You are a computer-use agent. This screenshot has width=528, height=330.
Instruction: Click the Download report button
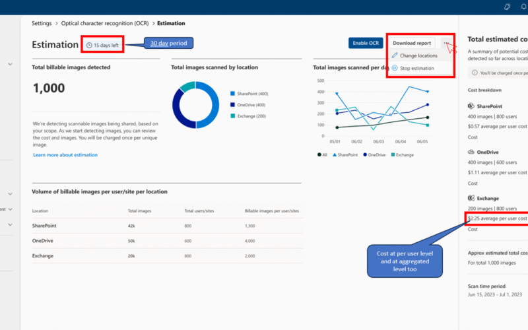coord(412,43)
